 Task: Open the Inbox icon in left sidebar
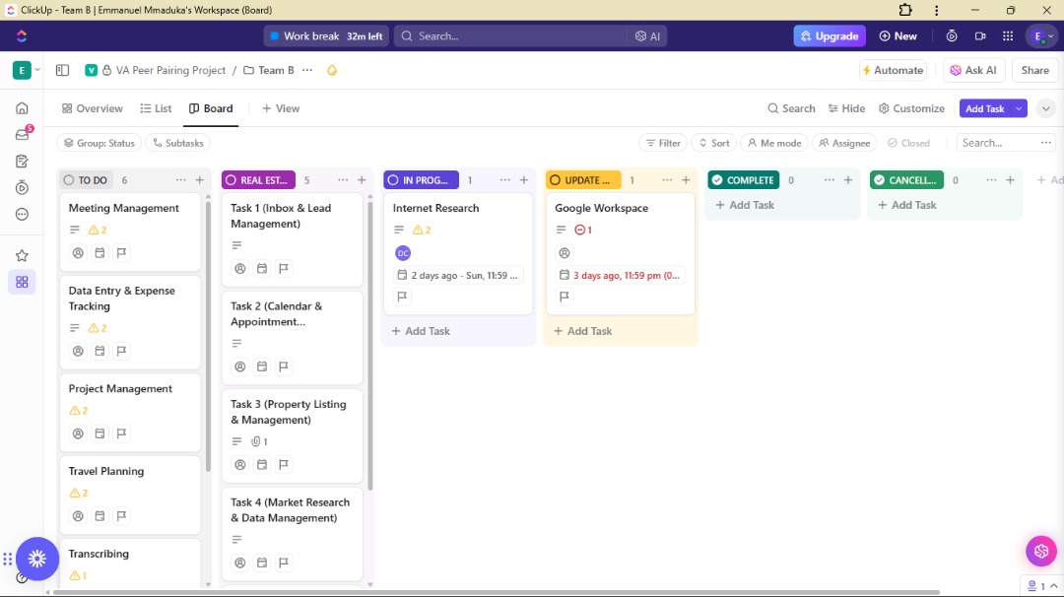pyautogui.click(x=22, y=134)
